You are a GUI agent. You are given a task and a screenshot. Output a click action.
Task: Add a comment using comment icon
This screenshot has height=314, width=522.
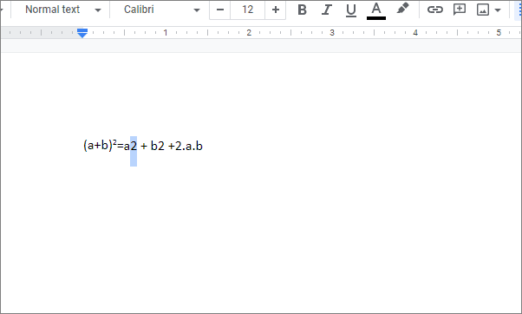460,10
